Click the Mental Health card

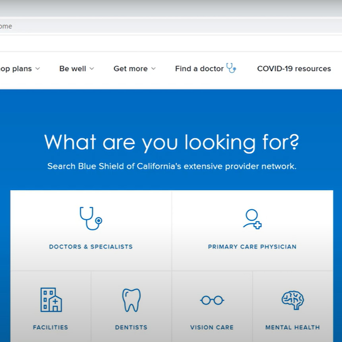pyautogui.click(x=292, y=310)
